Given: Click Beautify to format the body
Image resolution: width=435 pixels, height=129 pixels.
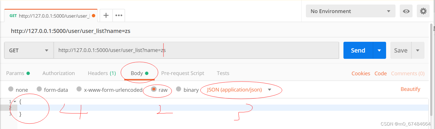Looking at the screenshot, I should coord(410,89).
